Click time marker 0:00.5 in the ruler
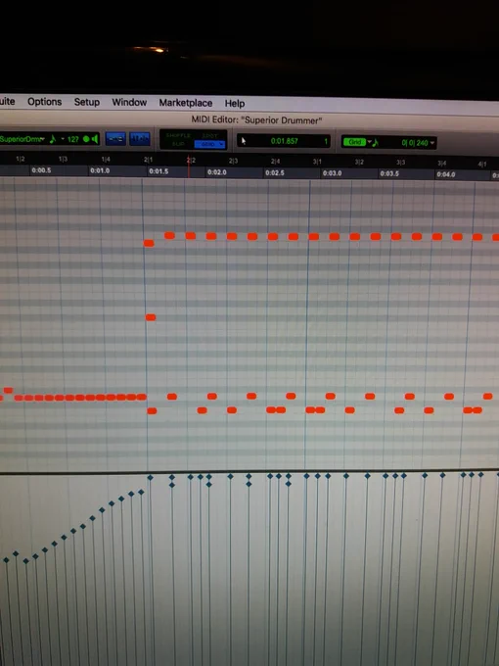This screenshot has height=666, width=499. tap(41, 169)
